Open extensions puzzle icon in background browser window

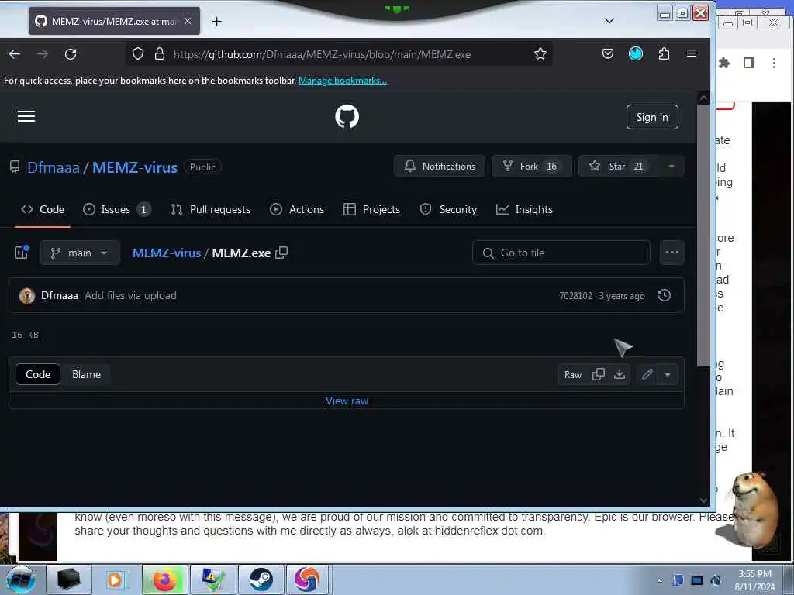(x=725, y=63)
